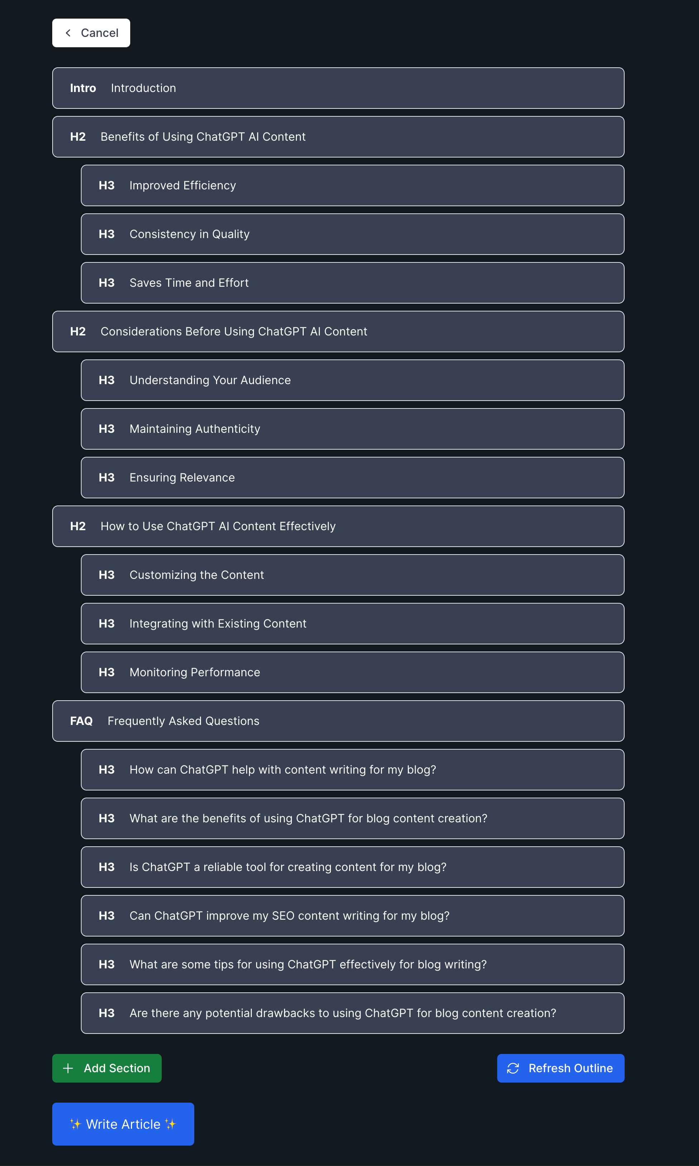Click the Maintaining Authenticity subheading
Viewport: 699px width, 1166px height.
pyautogui.click(x=352, y=429)
